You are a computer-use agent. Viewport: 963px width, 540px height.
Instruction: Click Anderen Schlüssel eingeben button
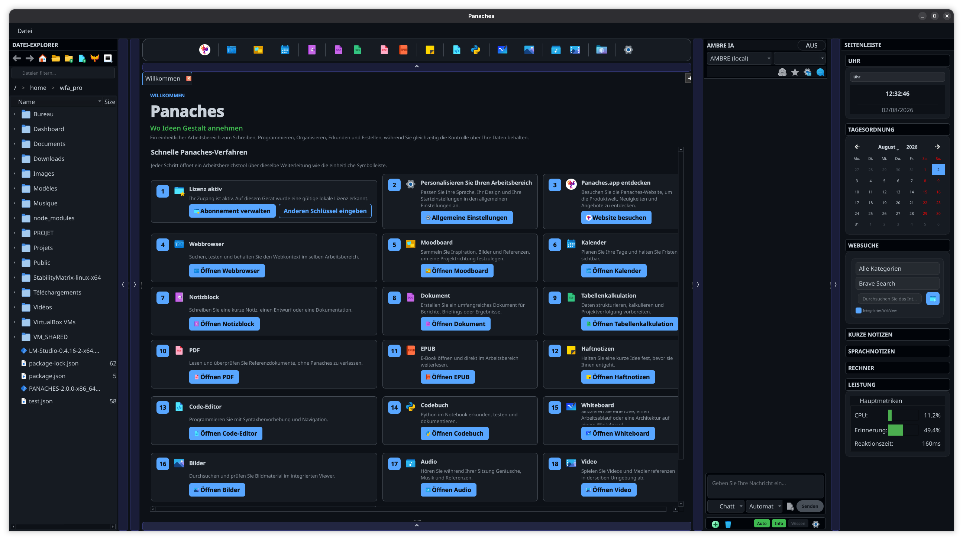(x=325, y=211)
